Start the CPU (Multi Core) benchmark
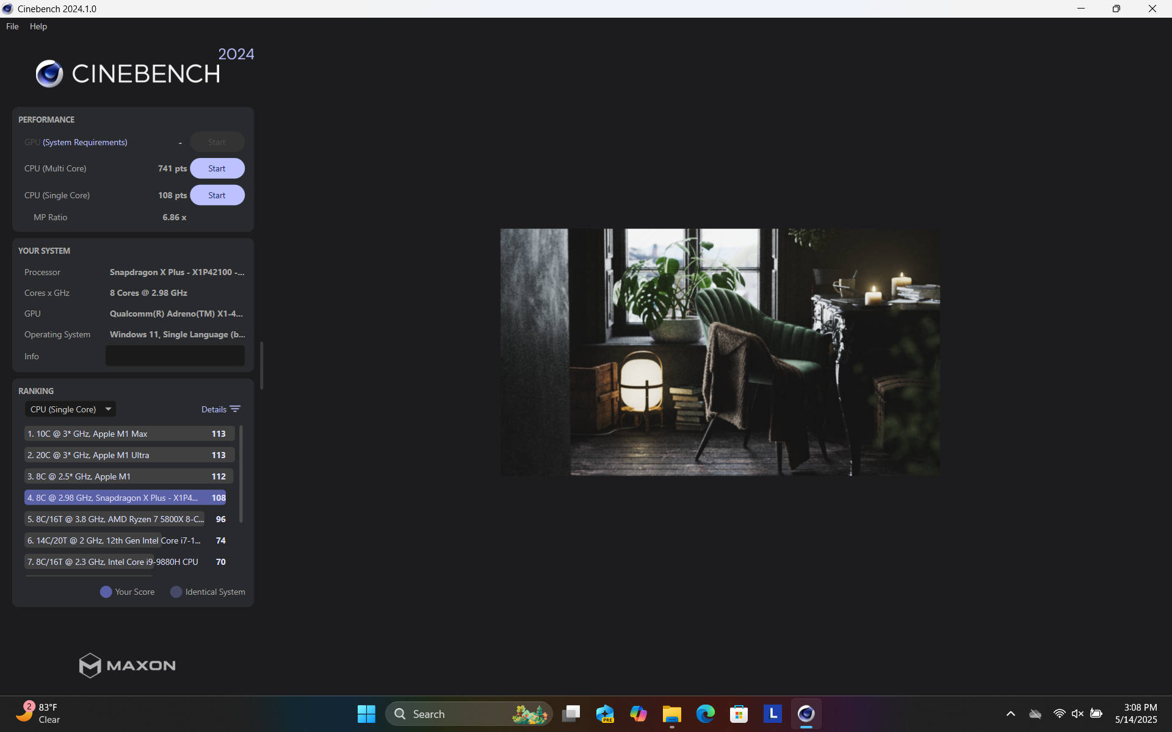This screenshot has height=732, width=1172. click(x=217, y=168)
